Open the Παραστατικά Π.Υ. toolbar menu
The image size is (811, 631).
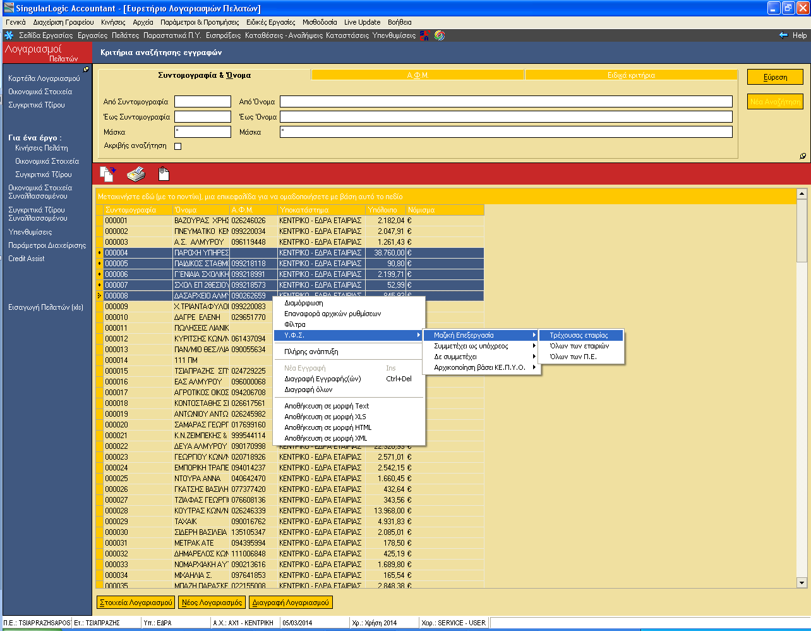[x=172, y=35]
